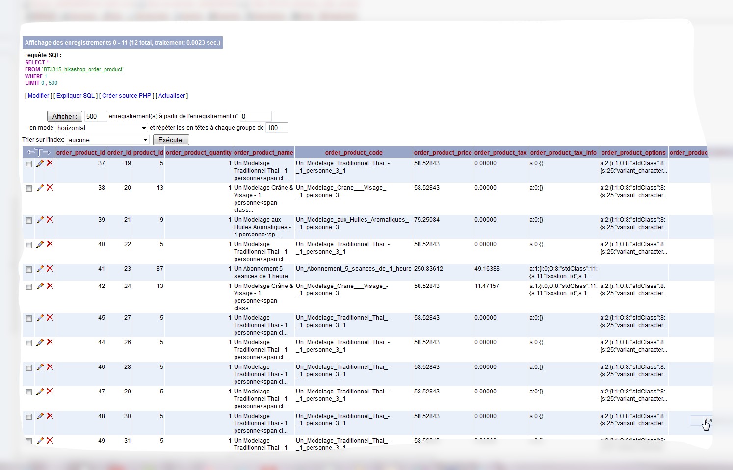
Task: Delete the row with order_product_id 48
Action: [x=50, y=416]
